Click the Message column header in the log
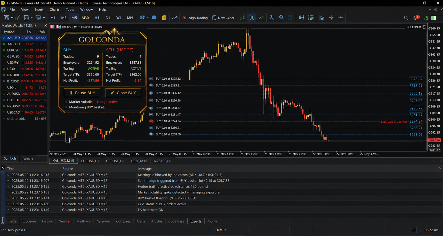 click(x=145, y=169)
